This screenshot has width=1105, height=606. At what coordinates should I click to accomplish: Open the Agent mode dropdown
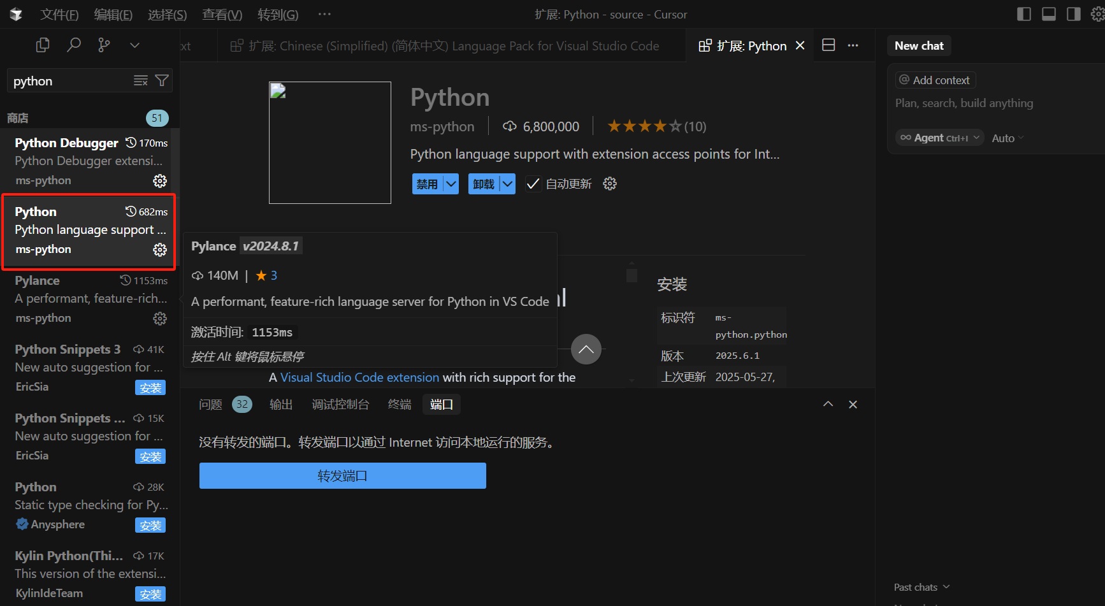pyautogui.click(x=940, y=138)
